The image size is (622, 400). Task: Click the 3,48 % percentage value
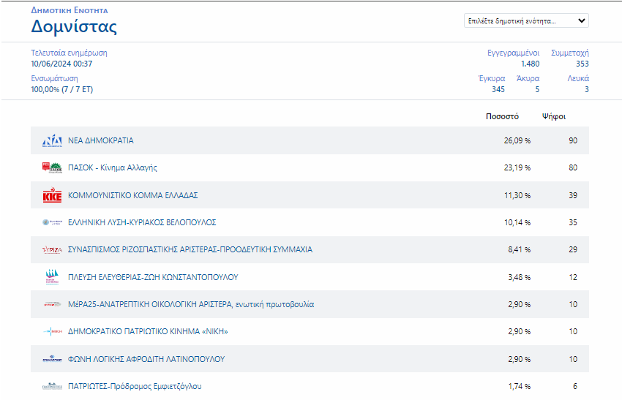pyautogui.click(x=520, y=277)
